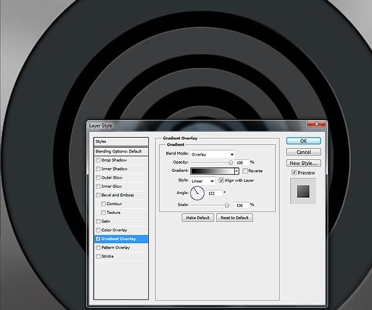Screen dimensions: 372x310
Task: Enable the Pattern Overlay checkbox
Action: pos(98,247)
